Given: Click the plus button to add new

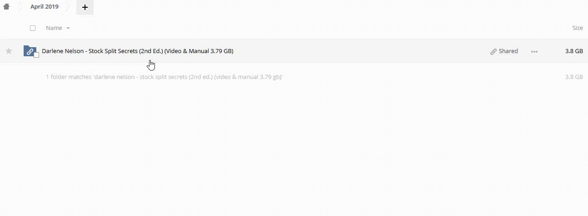Looking at the screenshot, I should tap(85, 7).
